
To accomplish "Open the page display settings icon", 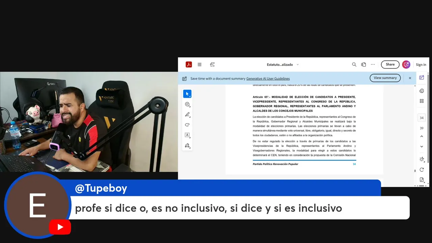I will tap(422, 180).
